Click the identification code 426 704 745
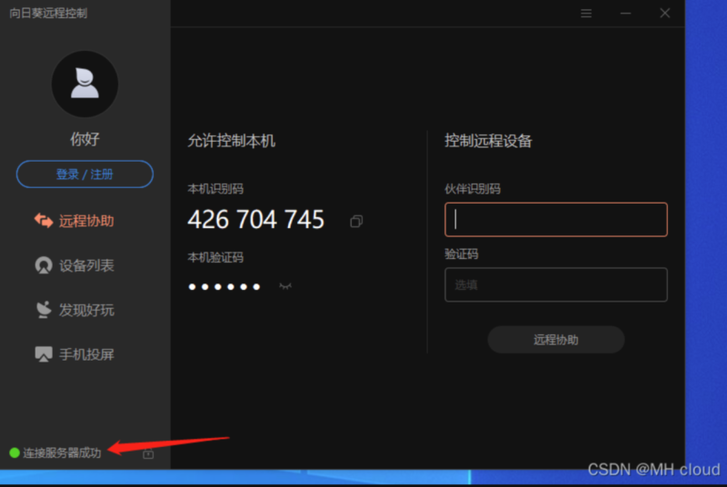The image size is (727, 487). click(x=256, y=219)
